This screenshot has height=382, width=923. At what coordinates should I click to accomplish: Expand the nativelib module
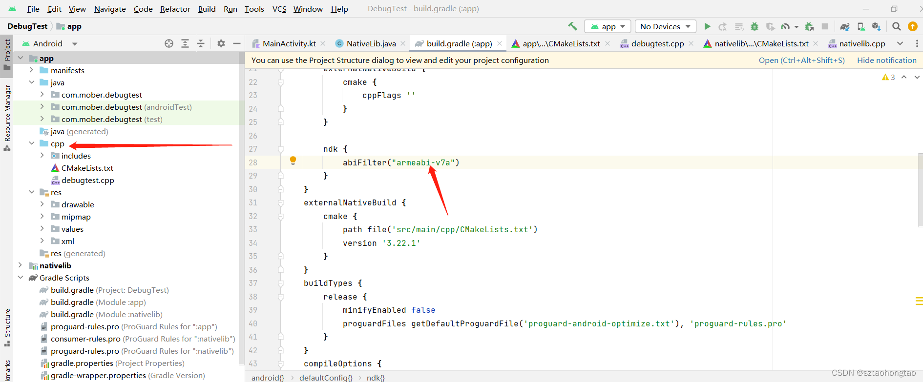21,265
